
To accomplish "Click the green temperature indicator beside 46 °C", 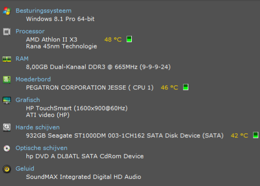I will tap(186, 87).
